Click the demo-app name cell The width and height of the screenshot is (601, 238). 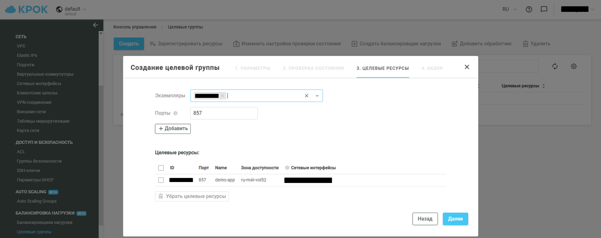[225, 180]
